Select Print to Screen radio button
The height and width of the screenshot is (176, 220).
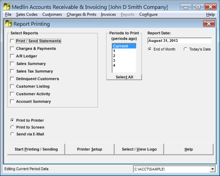[x=12, y=127]
